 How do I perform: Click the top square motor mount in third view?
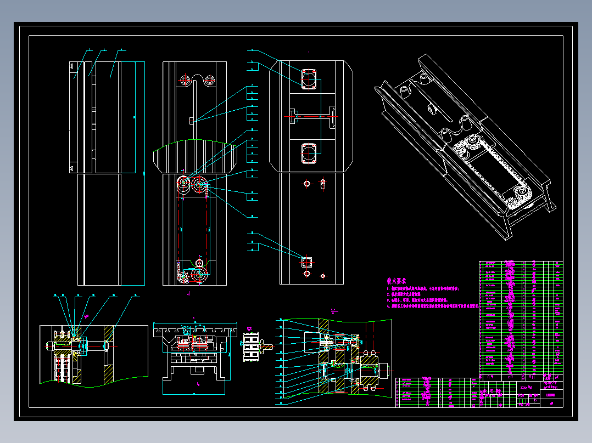tap(309, 79)
